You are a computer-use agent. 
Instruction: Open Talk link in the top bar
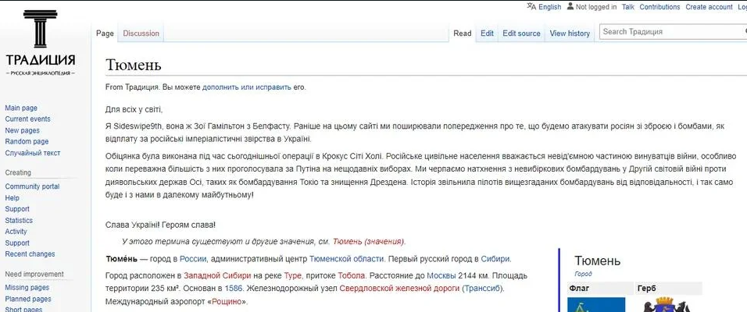coord(627,7)
